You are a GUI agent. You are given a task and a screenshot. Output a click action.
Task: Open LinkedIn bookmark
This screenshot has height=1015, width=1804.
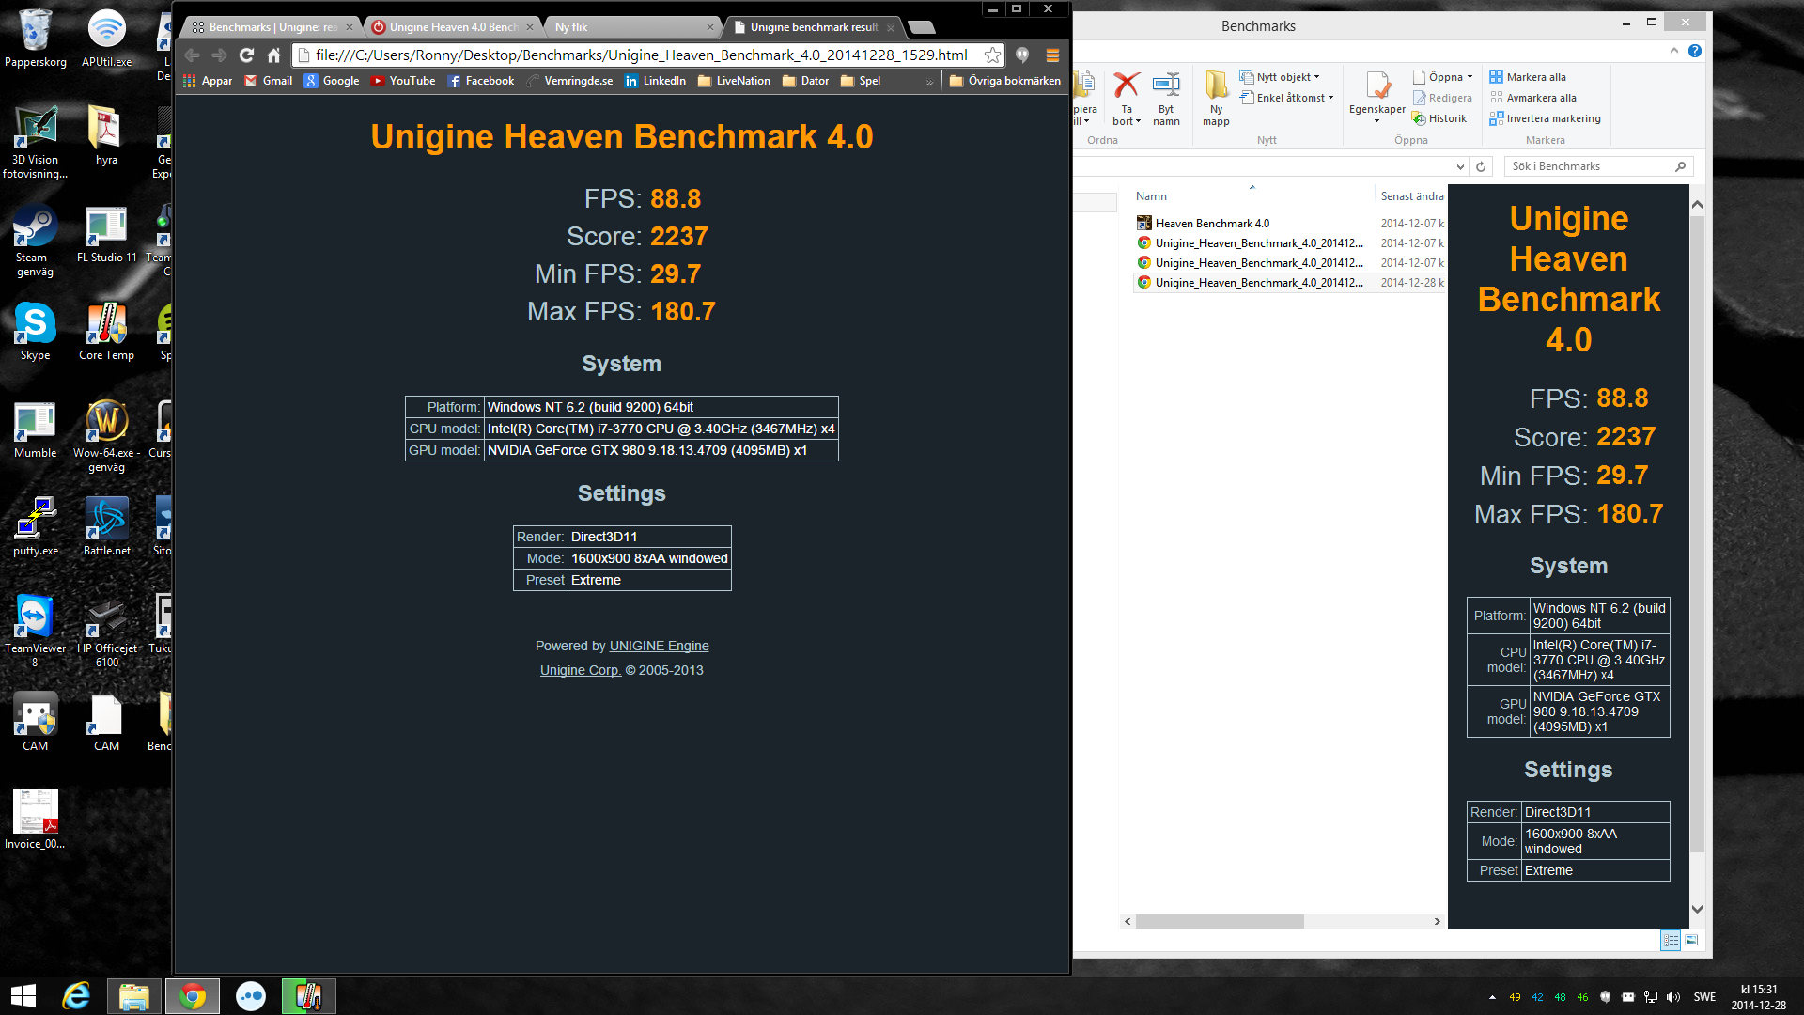[x=655, y=81]
